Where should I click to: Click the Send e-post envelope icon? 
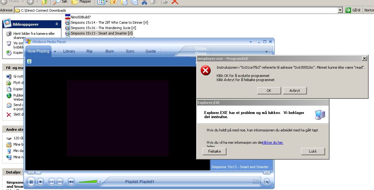(x=9, y=105)
